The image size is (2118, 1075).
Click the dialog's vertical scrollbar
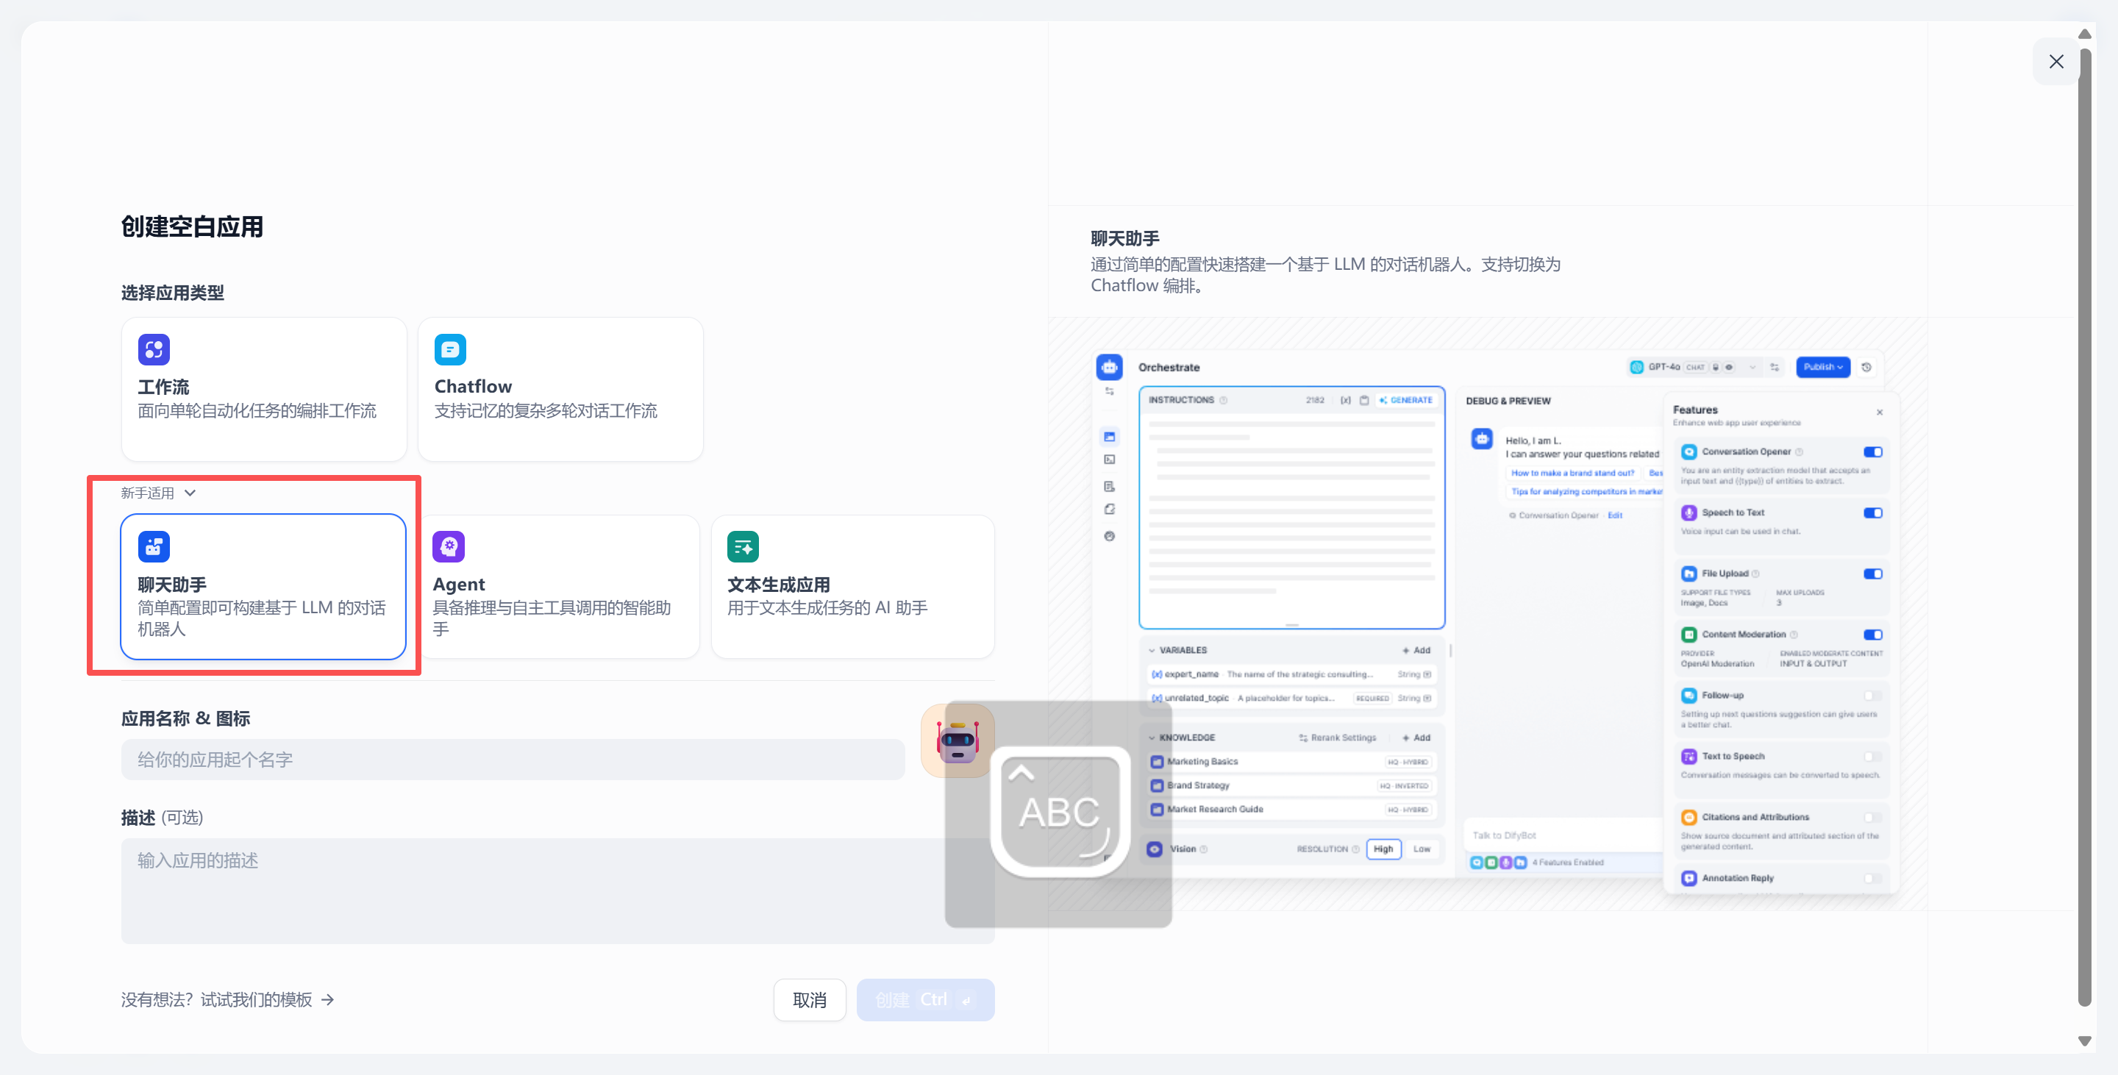coord(2084,526)
